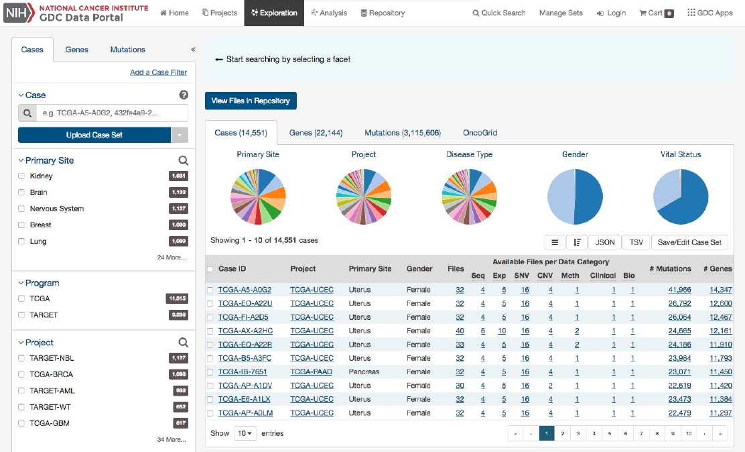The width and height of the screenshot is (745, 452).
Task: Click the Case ID search input field
Action: pyautogui.click(x=113, y=113)
